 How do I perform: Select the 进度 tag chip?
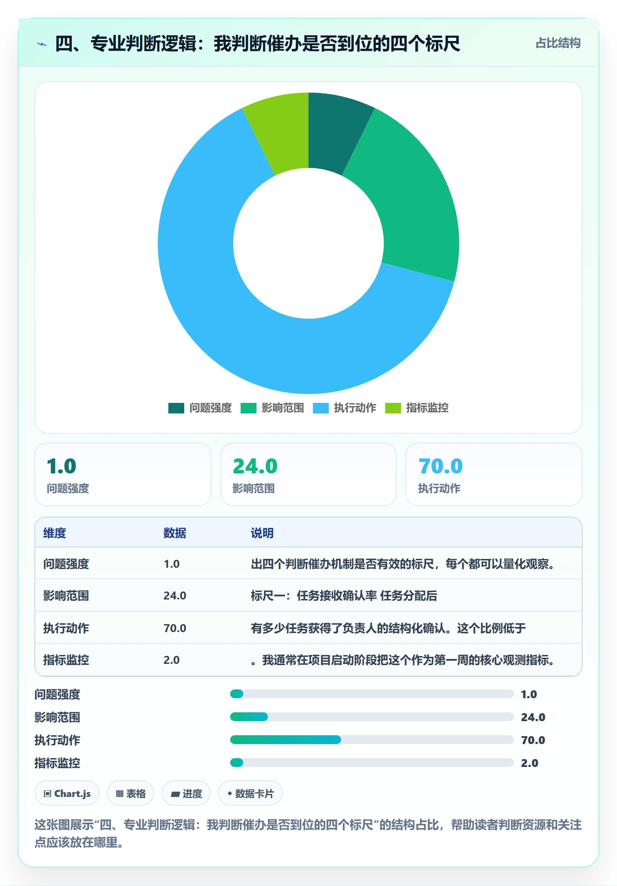[x=186, y=793]
